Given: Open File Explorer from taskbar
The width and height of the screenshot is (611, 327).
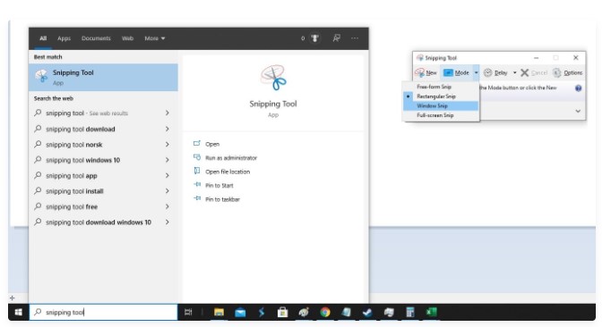Looking at the screenshot, I should [x=219, y=312].
